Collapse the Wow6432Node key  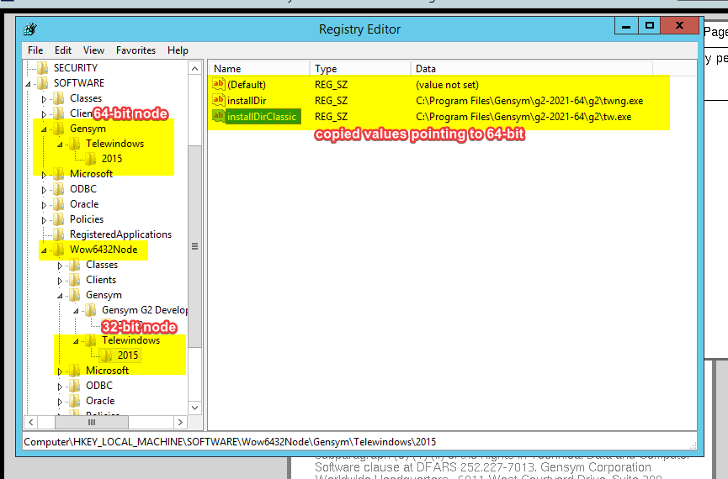tap(44, 250)
